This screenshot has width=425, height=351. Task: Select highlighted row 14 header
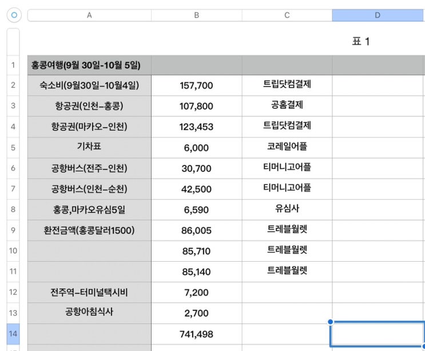pyautogui.click(x=13, y=334)
